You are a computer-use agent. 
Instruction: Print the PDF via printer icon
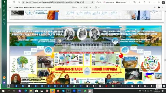click(x=159, y=7)
